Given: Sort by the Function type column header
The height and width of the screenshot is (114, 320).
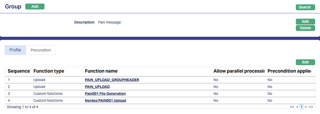Looking at the screenshot, I should pos(49,71).
